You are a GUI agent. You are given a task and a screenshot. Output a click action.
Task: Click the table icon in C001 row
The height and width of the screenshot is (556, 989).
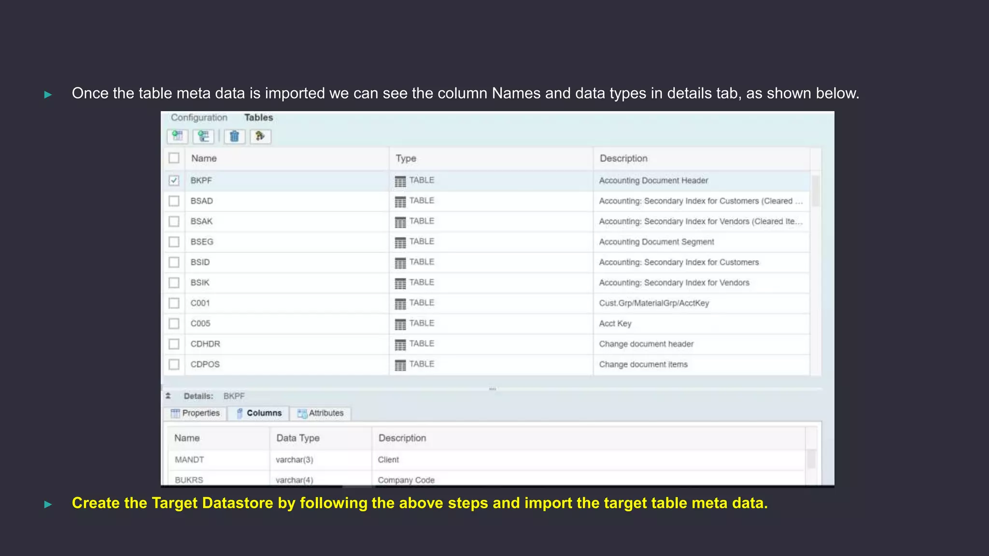pos(400,304)
